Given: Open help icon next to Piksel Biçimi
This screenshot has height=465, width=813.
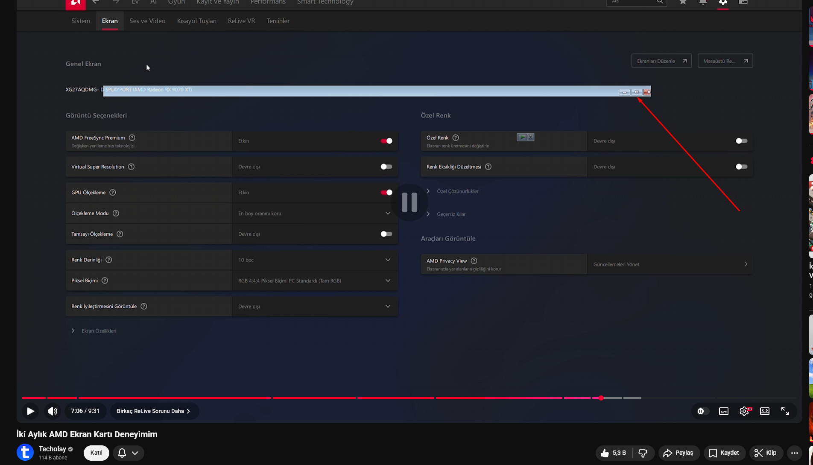Looking at the screenshot, I should point(105,281).
